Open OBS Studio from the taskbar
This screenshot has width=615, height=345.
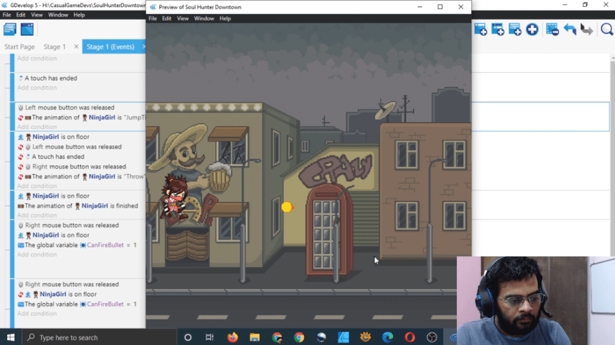click(x=432, y=337)
